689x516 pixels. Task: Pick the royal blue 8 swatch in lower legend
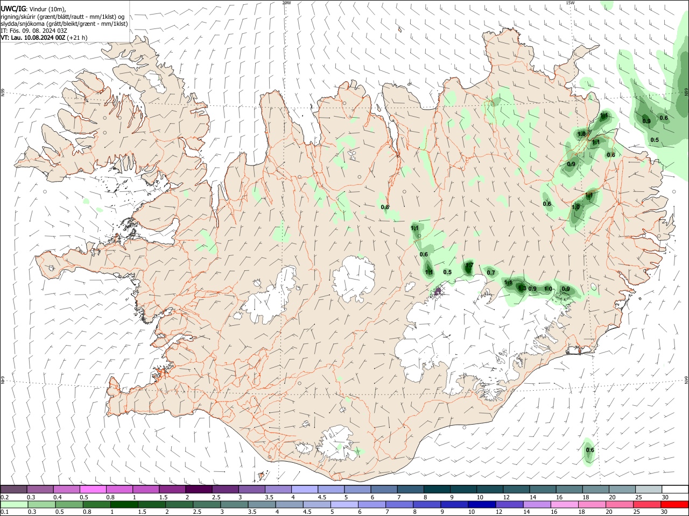coord(427,504)
